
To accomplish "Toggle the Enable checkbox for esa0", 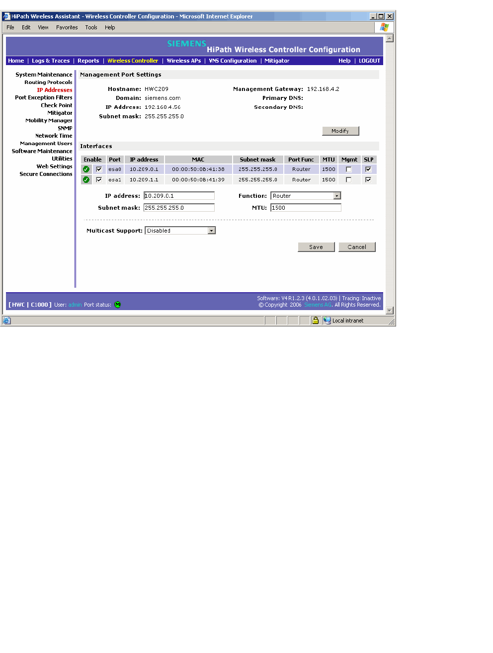I will click(x=99, y=169).
